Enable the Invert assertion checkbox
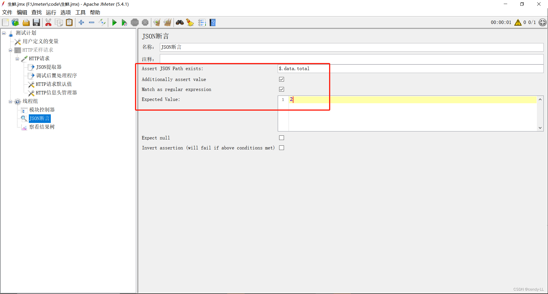The height and width of the screenshot is (294, 548). click(281, 148)
